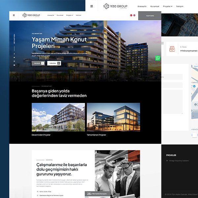Click the green WhatsApp chat icon

(x=158, y=58)
